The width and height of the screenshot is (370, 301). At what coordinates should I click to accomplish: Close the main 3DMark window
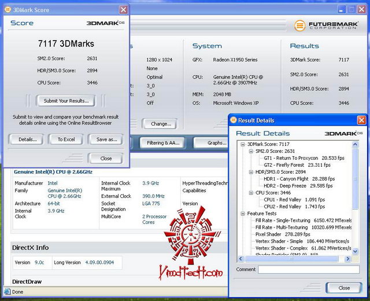pyautogui.click(x=361, y=9)
